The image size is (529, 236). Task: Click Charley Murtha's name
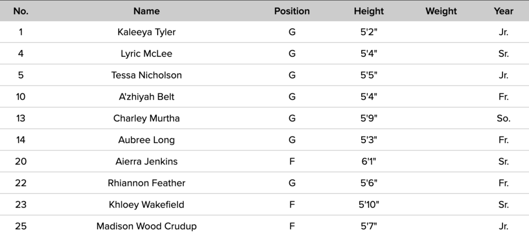(147, 119)
